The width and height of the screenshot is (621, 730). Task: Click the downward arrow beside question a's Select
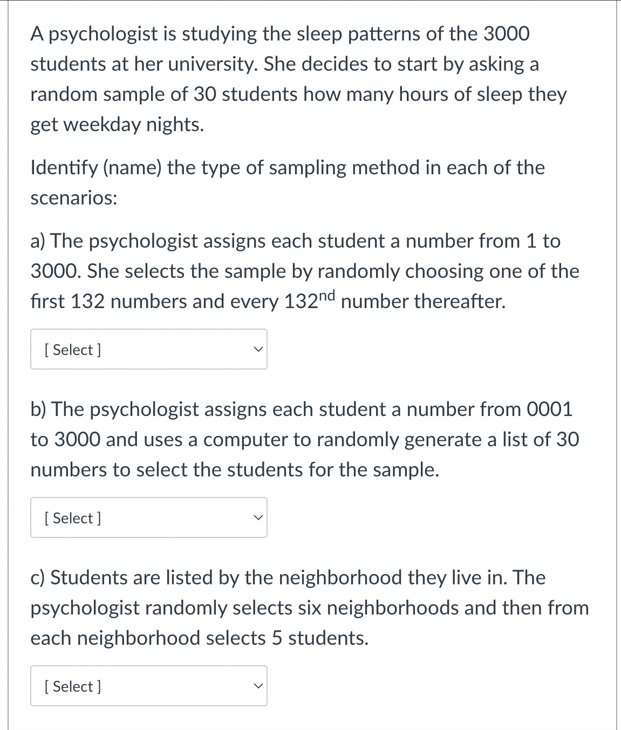pyautogui.click(x=258, y=349)
